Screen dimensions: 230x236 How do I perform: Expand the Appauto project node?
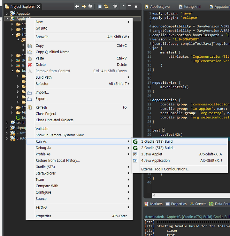[x=7, y=14]
